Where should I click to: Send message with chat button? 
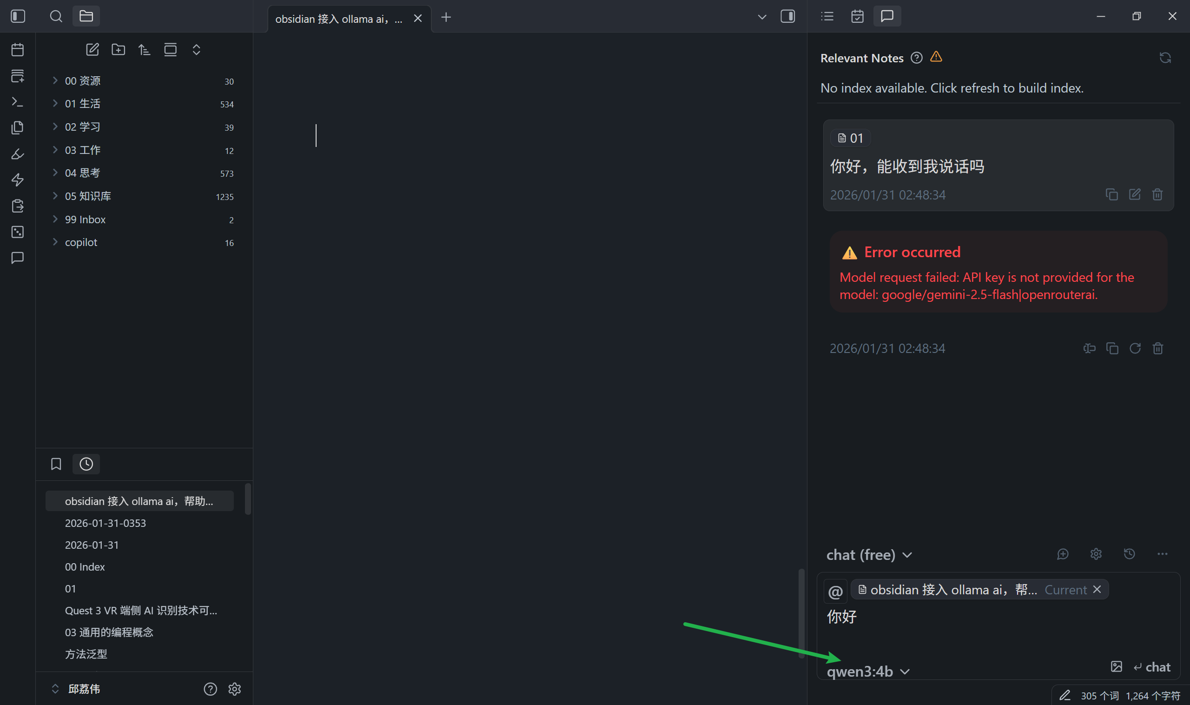[1152, 667]
